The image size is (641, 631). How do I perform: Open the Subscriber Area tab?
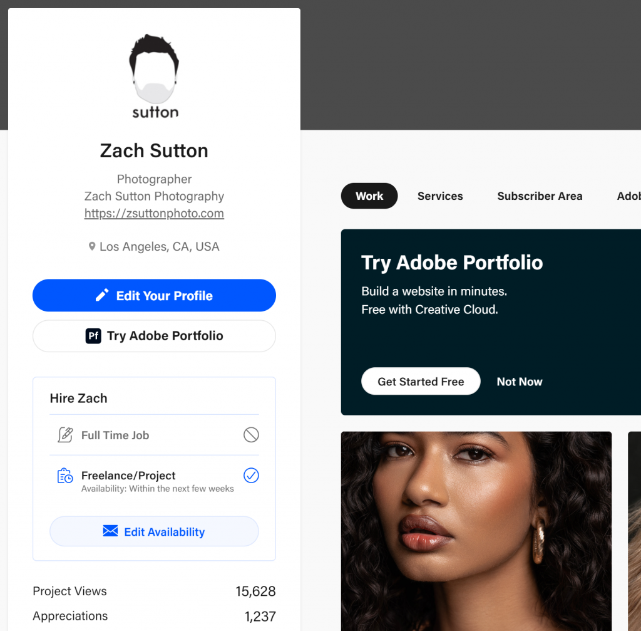click(540, 196)
